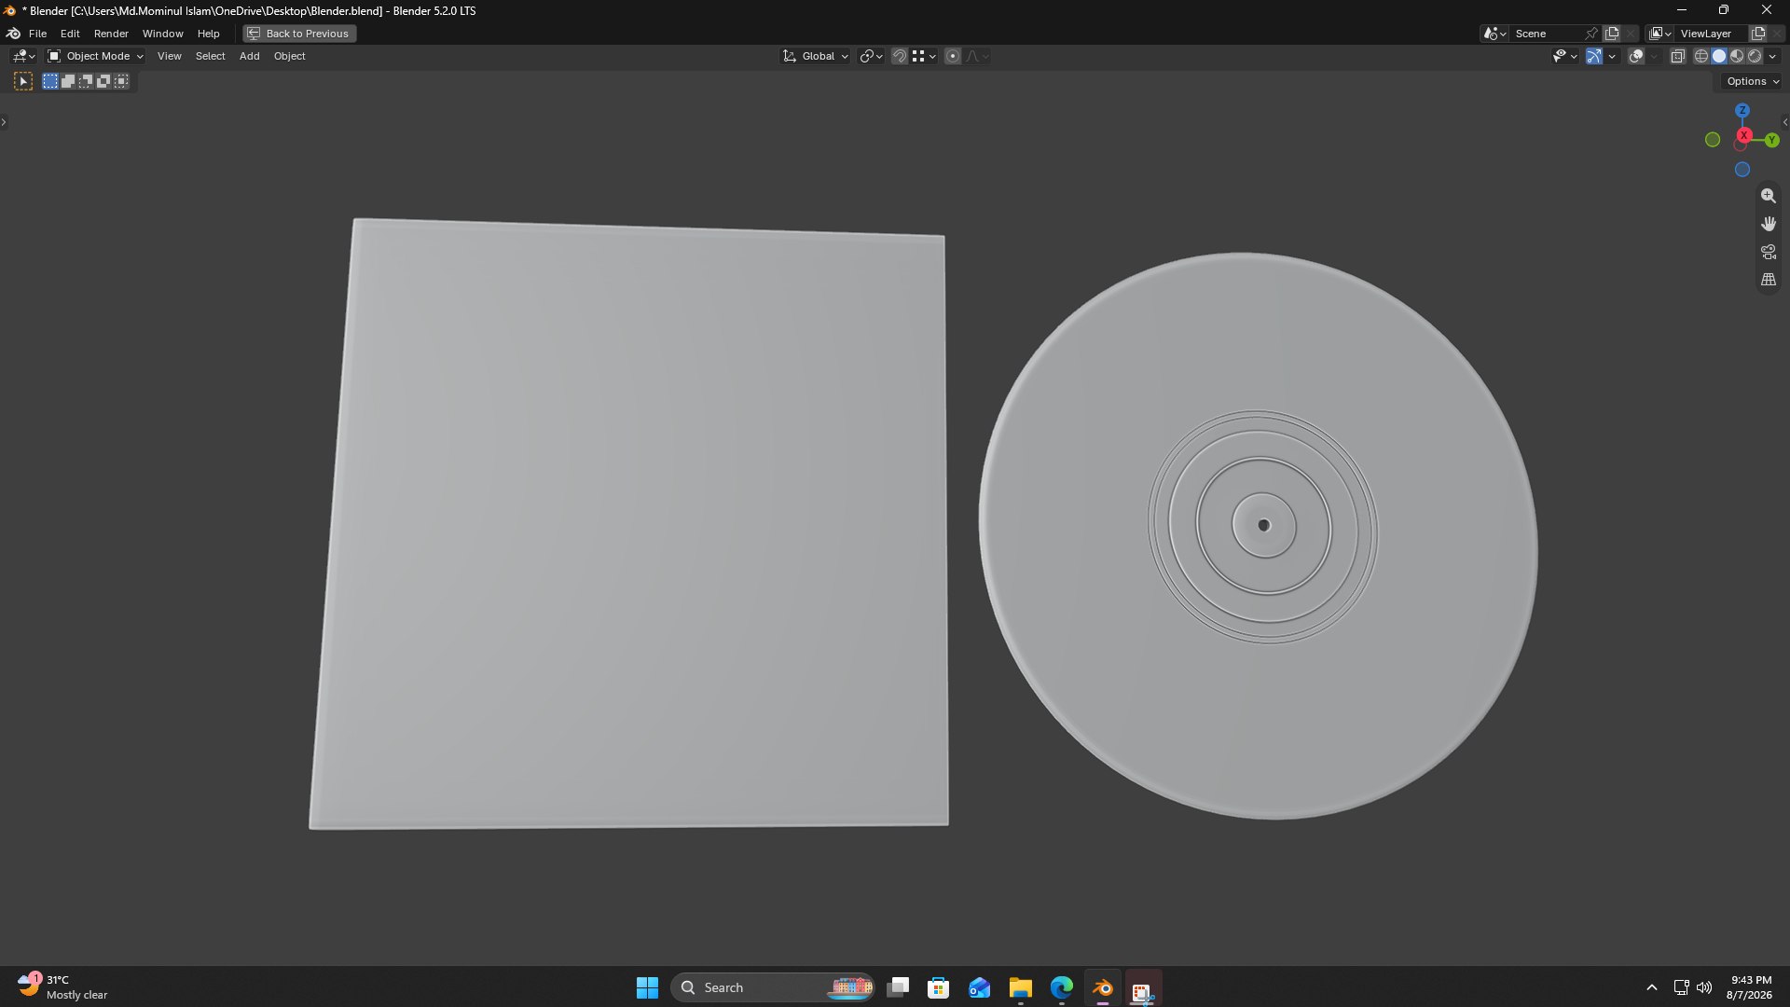Set selection mode to Subtract
Screen dimensions: 1790x1007
86,82
